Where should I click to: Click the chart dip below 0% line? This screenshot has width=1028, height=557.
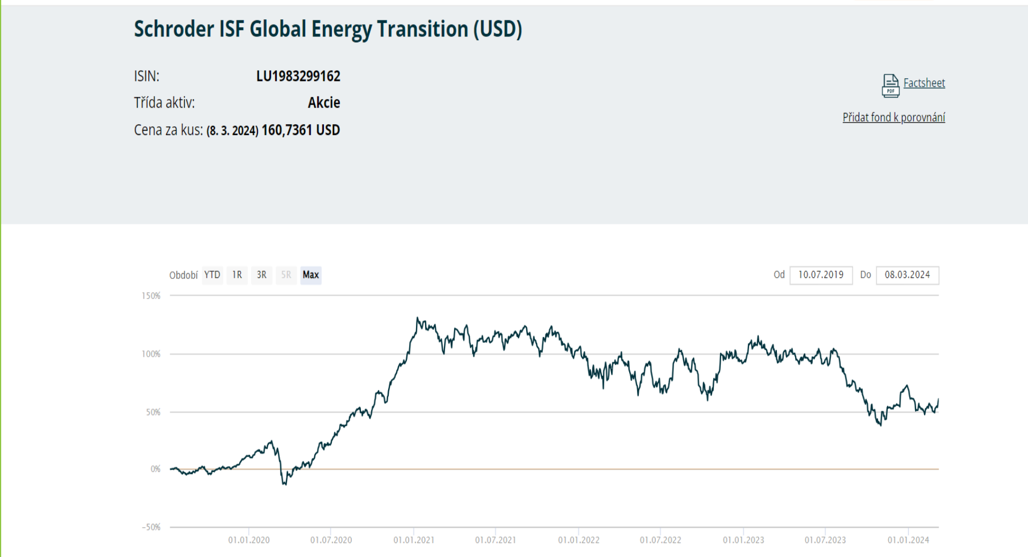[x=284, y=483]
